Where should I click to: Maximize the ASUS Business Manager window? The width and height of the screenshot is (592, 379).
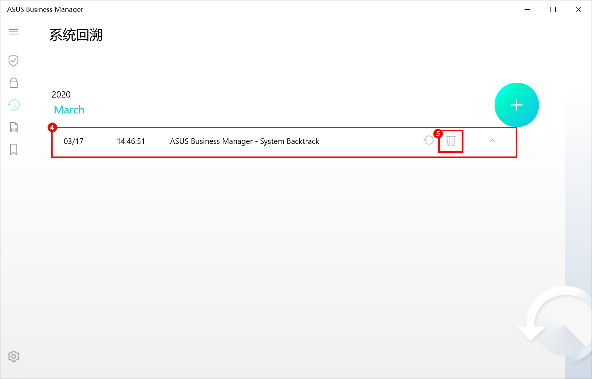tap(553, 10)
